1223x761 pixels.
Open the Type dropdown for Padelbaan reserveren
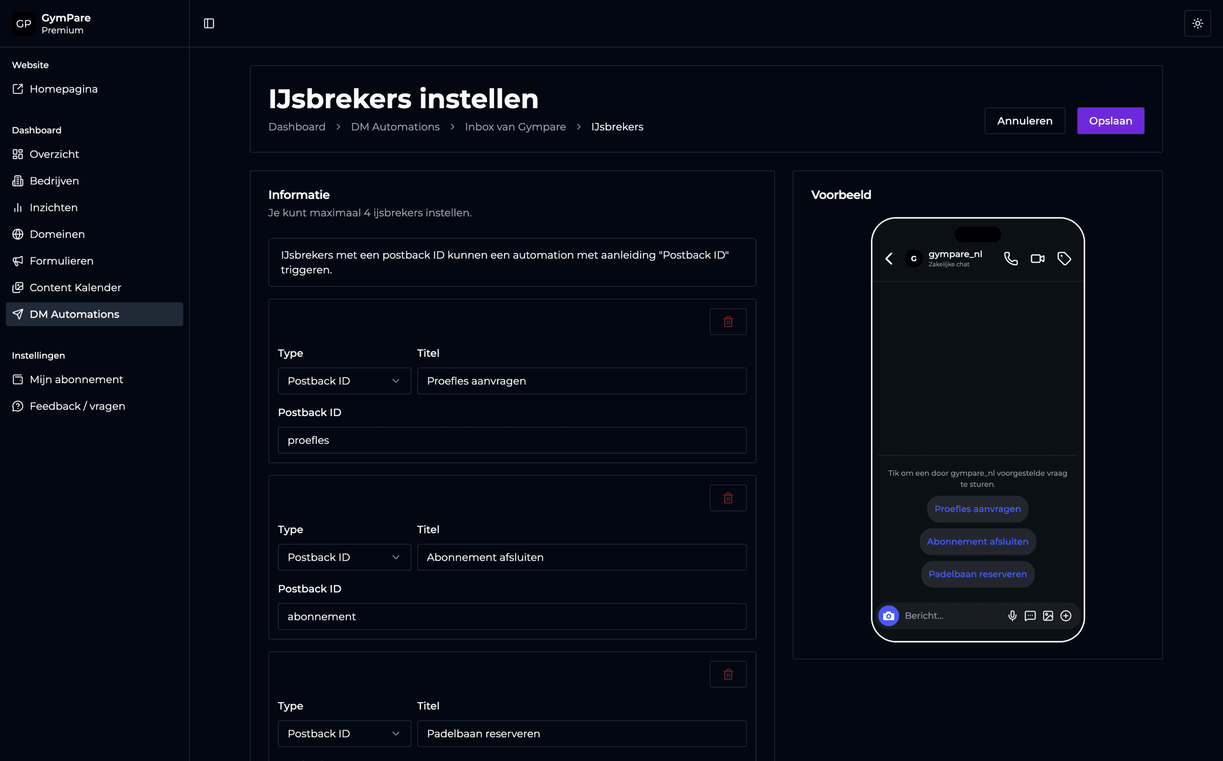[344, 733]
